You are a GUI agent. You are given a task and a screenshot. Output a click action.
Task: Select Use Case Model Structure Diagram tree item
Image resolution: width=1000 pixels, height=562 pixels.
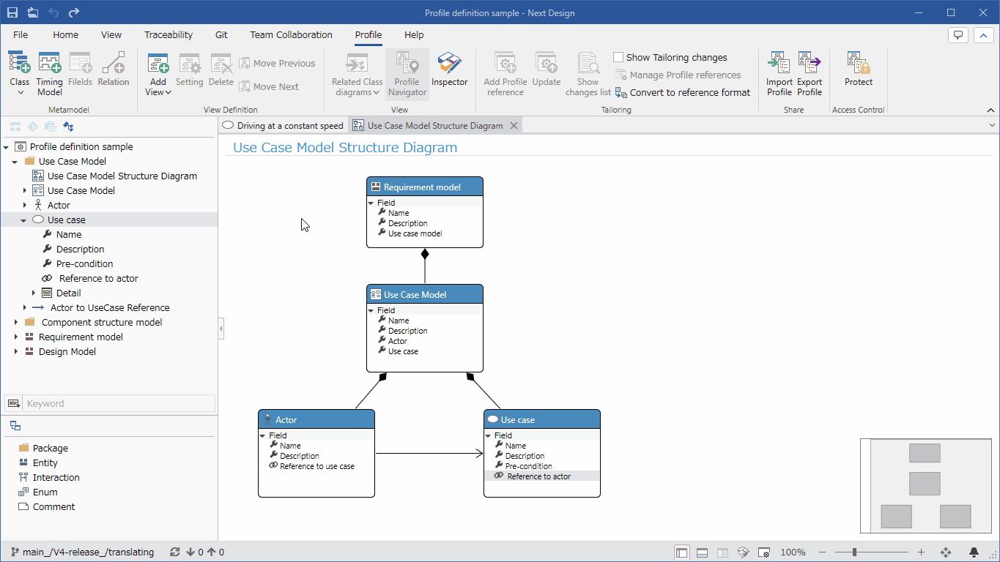point(114,176)
